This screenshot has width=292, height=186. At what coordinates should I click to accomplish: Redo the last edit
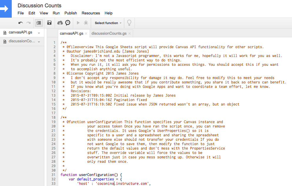click(28, 23)
